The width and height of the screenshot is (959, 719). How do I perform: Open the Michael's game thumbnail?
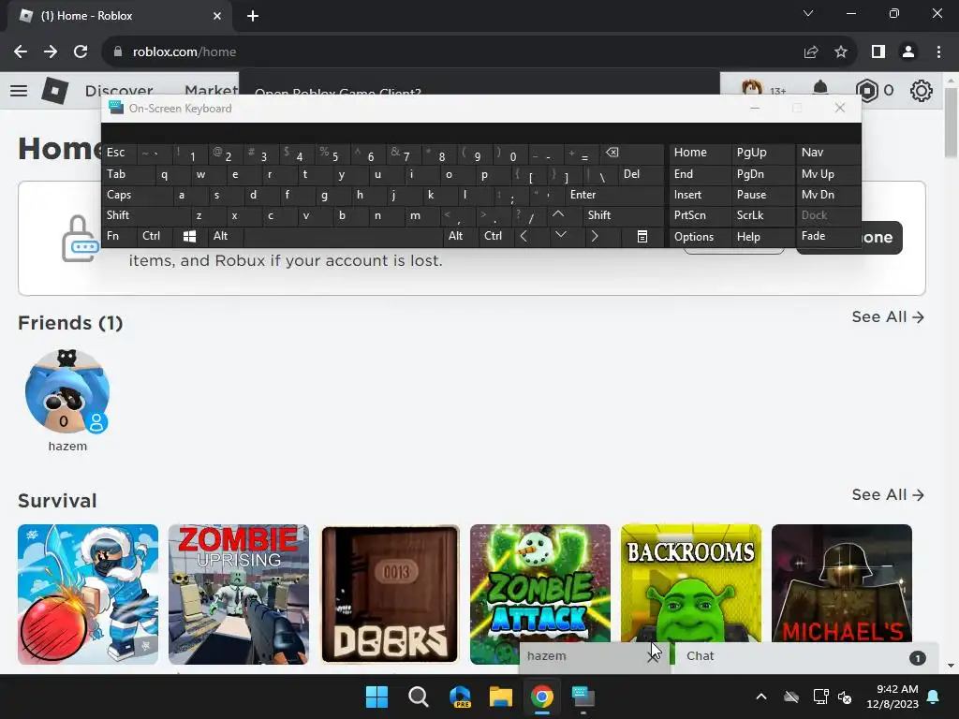click(842, 584)
